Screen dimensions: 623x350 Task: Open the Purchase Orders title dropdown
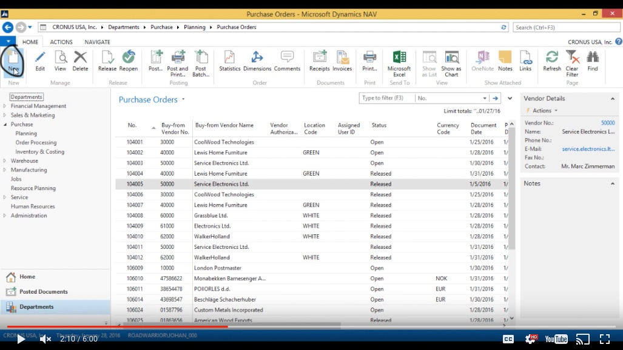(183, 99)
